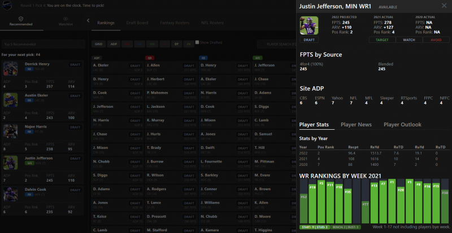Click Austin Ekeler's avatar in recommended list
Screen dimensions: 452x233
[11, 100]
